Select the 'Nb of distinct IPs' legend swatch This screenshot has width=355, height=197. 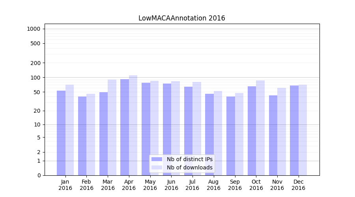(157, 159)
